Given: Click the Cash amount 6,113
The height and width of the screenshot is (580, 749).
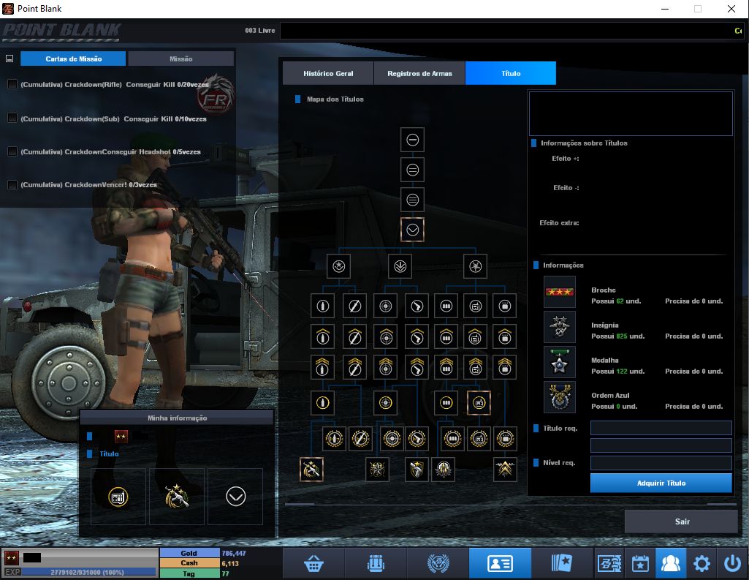Looking at the screenshot, I should pyautogui.click(x=230, y=563).
